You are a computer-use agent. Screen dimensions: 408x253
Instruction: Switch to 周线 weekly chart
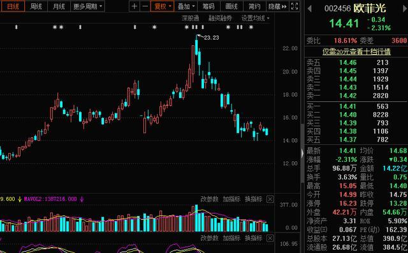(x=36, y=6)
